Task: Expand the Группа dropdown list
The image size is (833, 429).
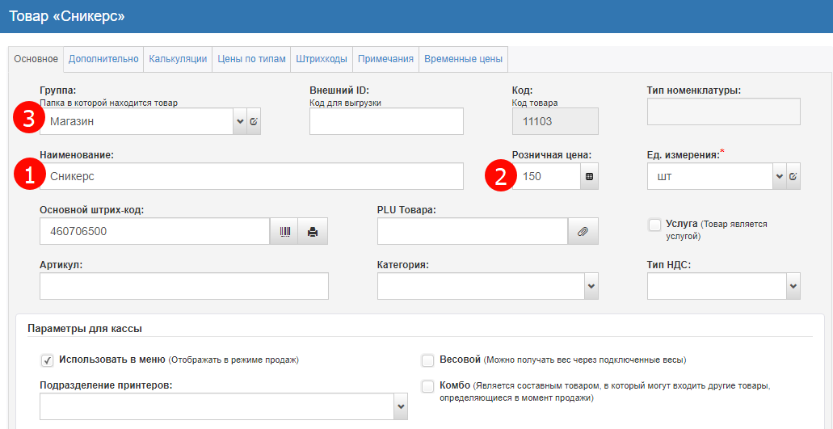Action: pyautogui.click(x=239, y=121)
